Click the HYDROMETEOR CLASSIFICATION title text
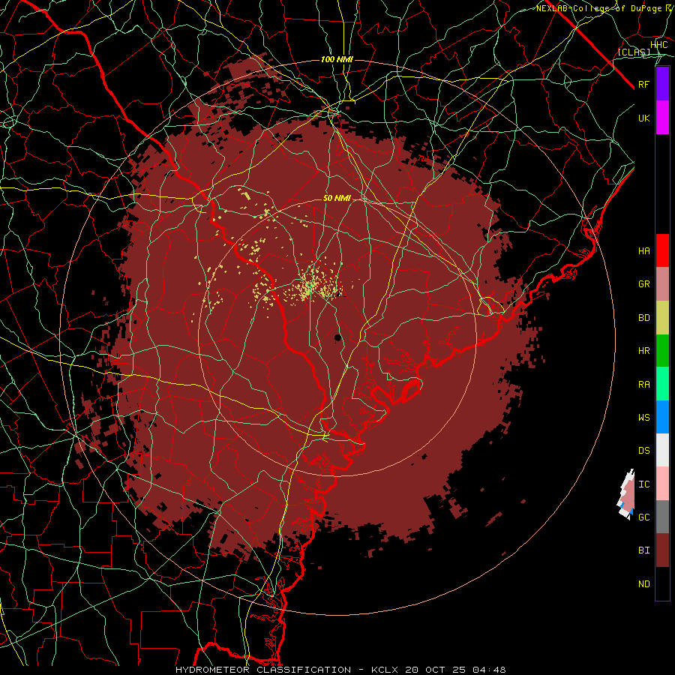 263,670
